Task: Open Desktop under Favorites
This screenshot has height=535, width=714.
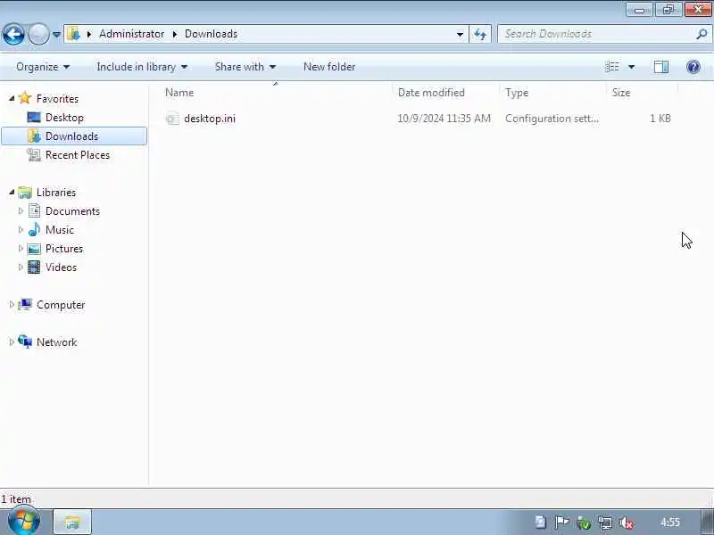Action: click(64, 118)
